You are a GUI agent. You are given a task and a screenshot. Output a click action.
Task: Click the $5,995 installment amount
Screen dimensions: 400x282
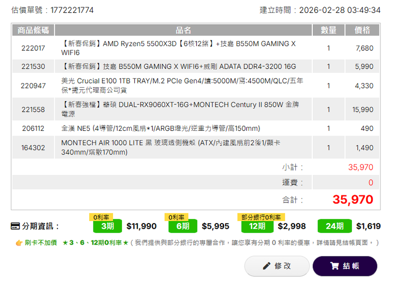click(x=215, y=226)
